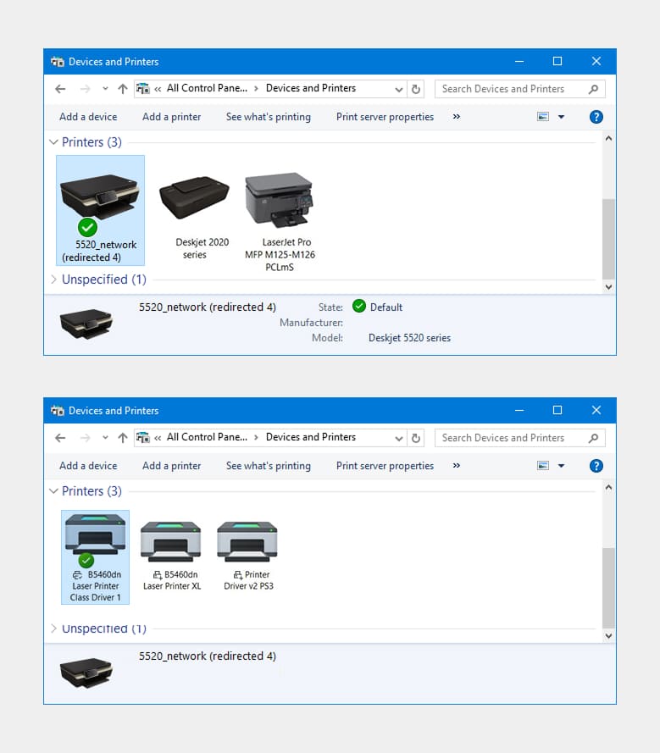Expand the Unspecified (1) group below the Deskjet printers
660x753 pixels.
click(x=53, y=280)
